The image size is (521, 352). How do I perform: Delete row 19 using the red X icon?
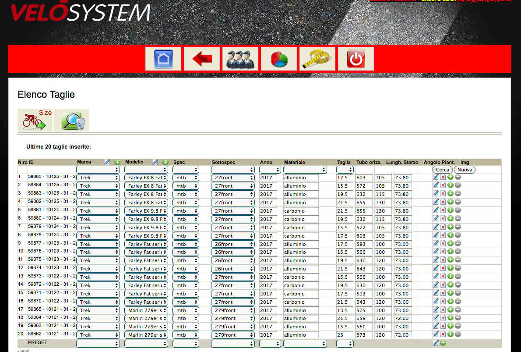(x=443, y=326)
